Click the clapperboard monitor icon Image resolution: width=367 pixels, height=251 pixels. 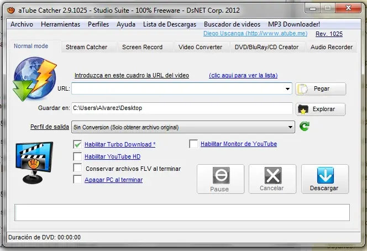[34, 163]
